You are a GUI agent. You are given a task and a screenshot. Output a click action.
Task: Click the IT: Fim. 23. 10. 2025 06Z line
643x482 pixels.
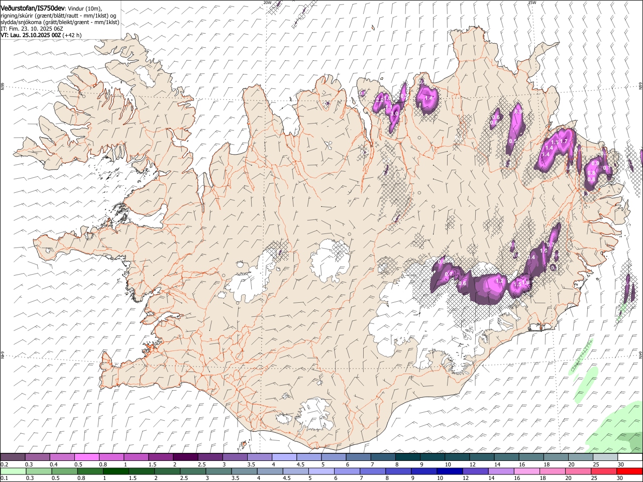tap(32, 29)
